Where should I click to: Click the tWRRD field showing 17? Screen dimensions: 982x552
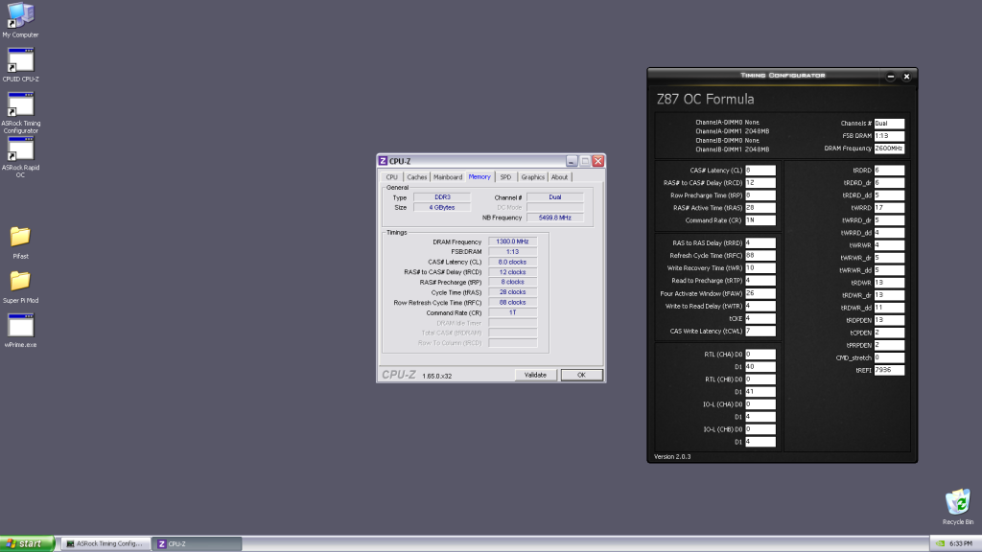click(x=889, y=208)
